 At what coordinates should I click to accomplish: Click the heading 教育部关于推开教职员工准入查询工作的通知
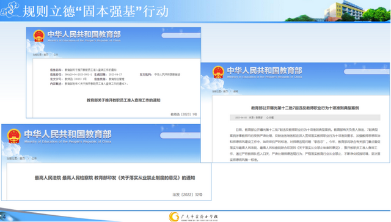(123, 100)
